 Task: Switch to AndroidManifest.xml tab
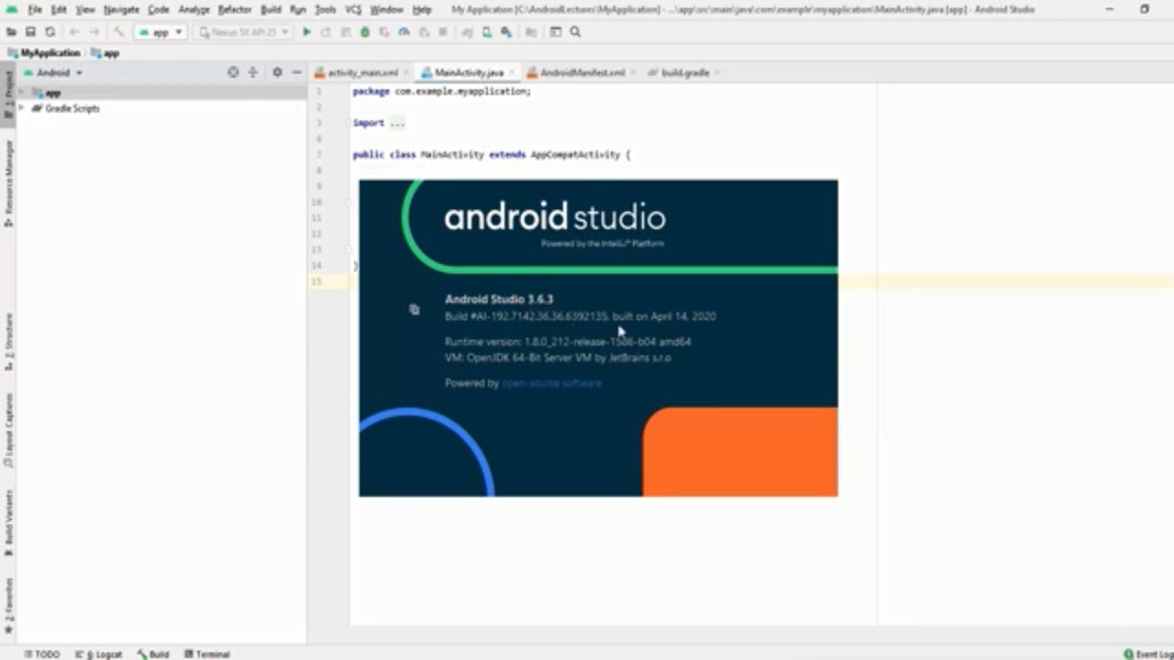click(x=582, y=72)
